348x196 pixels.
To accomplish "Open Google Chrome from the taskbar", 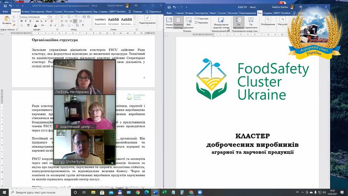I will point(138,192).
